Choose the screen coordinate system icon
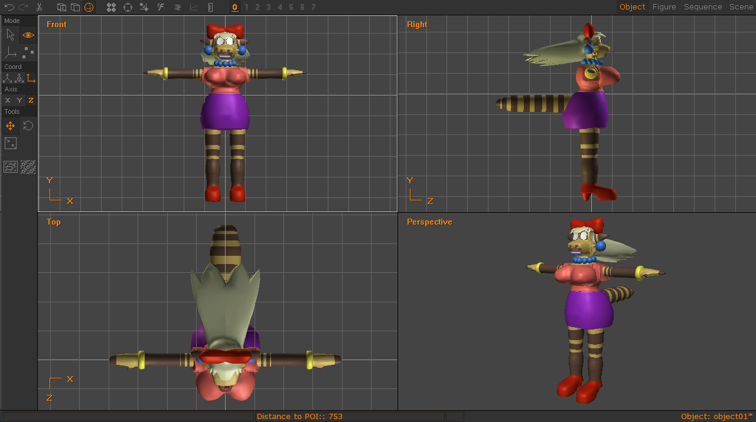This screenshot has height=422, width=756. pyautogui.click(x=31, y=78)
